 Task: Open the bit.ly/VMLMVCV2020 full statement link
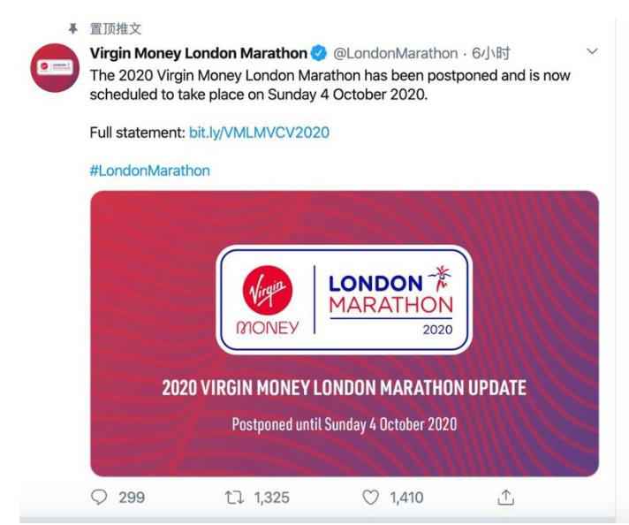coord(259,133)
